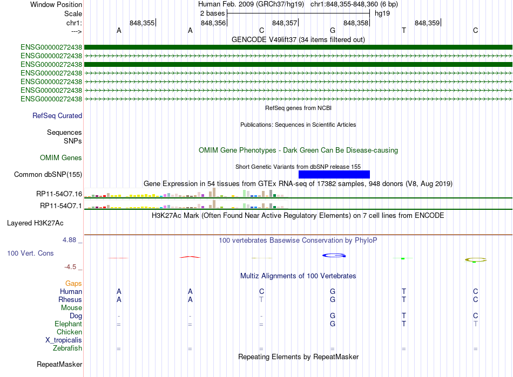Viewport: 513px width, 377px height.
Task: Click the Zebrafish species label
Action: 67,348
